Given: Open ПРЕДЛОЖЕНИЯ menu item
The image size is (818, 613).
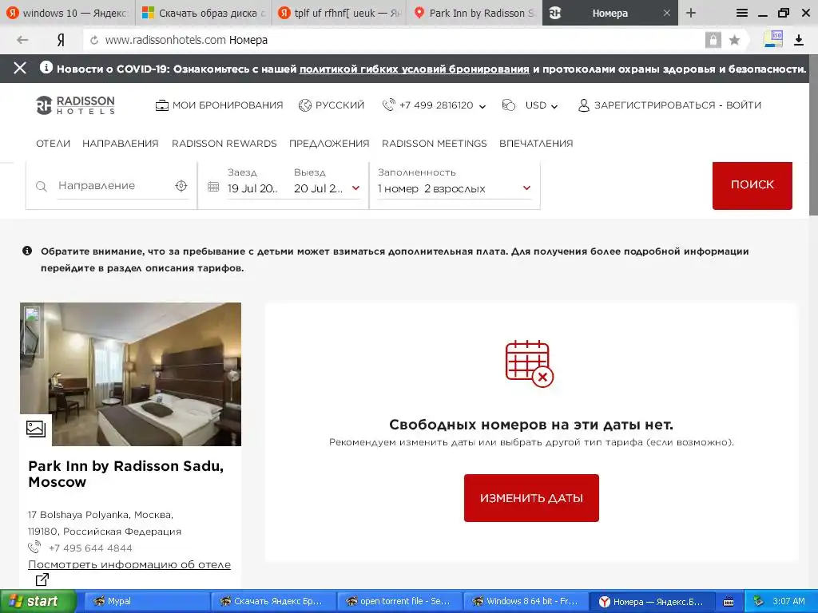Looking at the screenshot, I should pos(329,144).
